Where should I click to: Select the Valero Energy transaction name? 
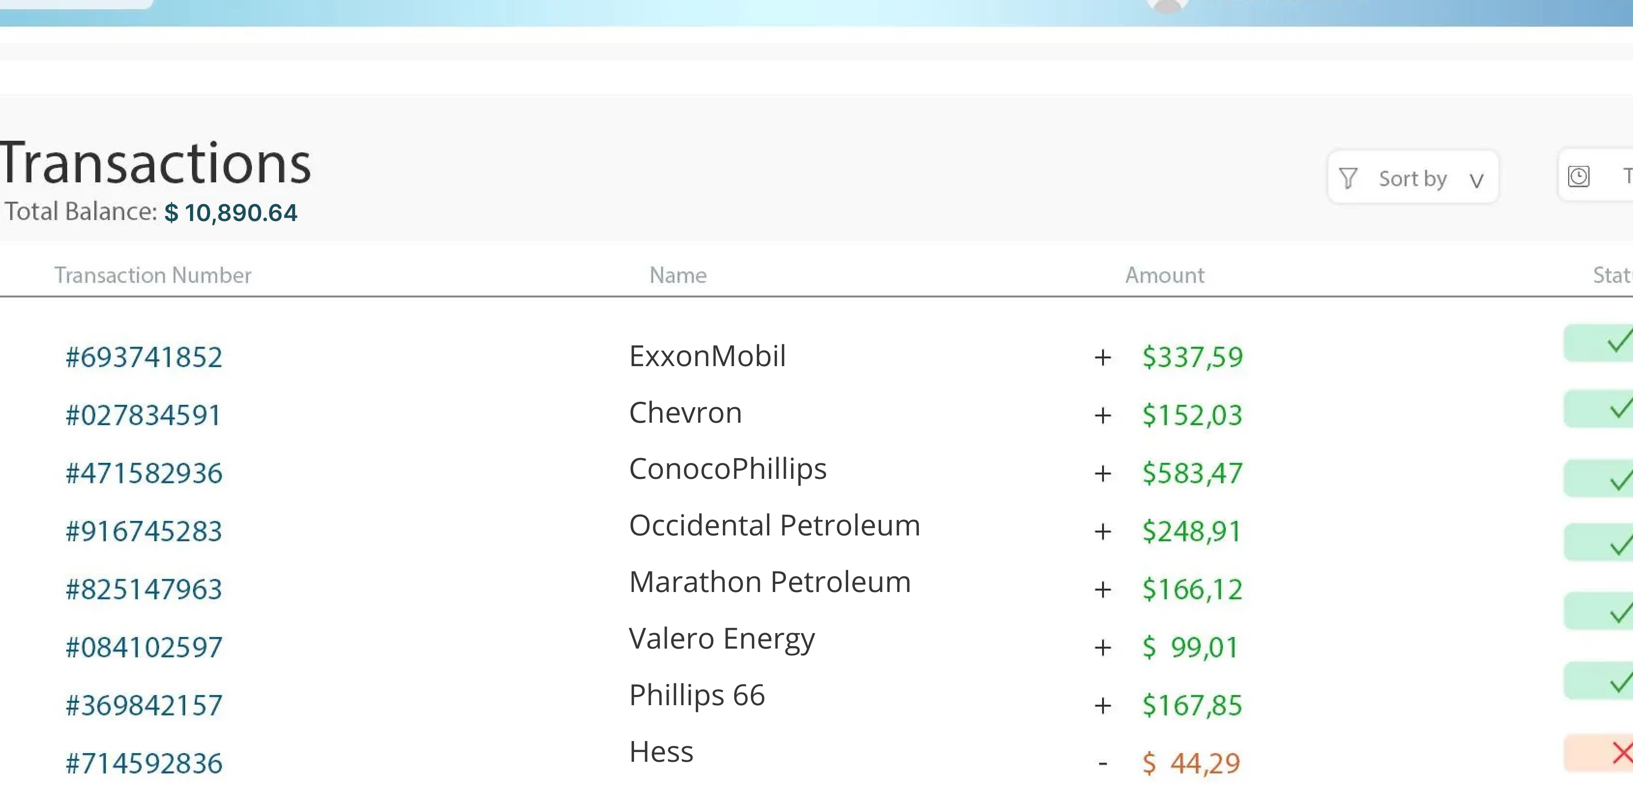(721, 638)
